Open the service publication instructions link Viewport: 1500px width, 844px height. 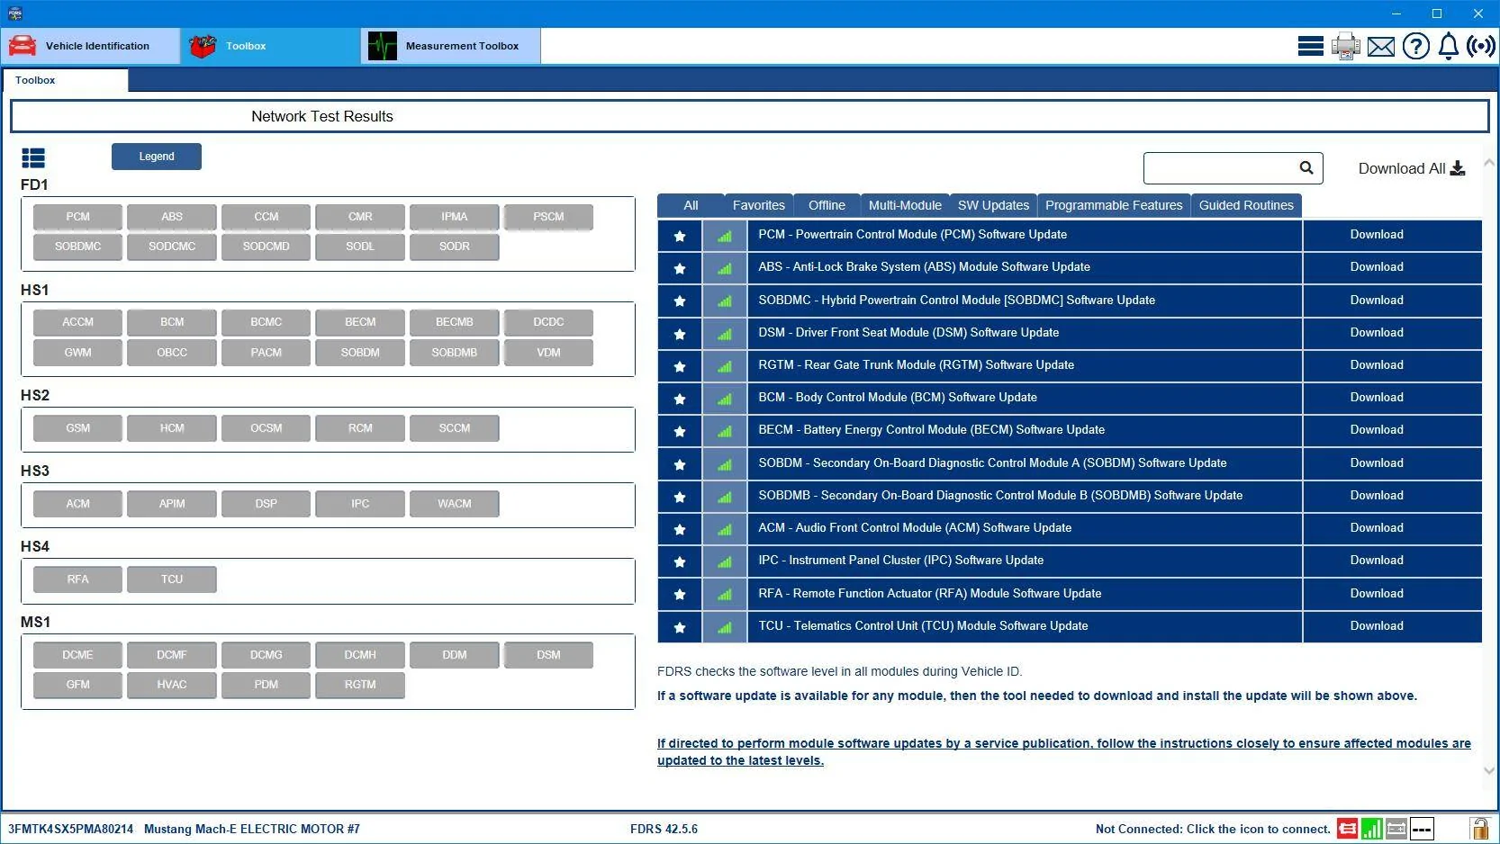click(x=1063, y=751)
